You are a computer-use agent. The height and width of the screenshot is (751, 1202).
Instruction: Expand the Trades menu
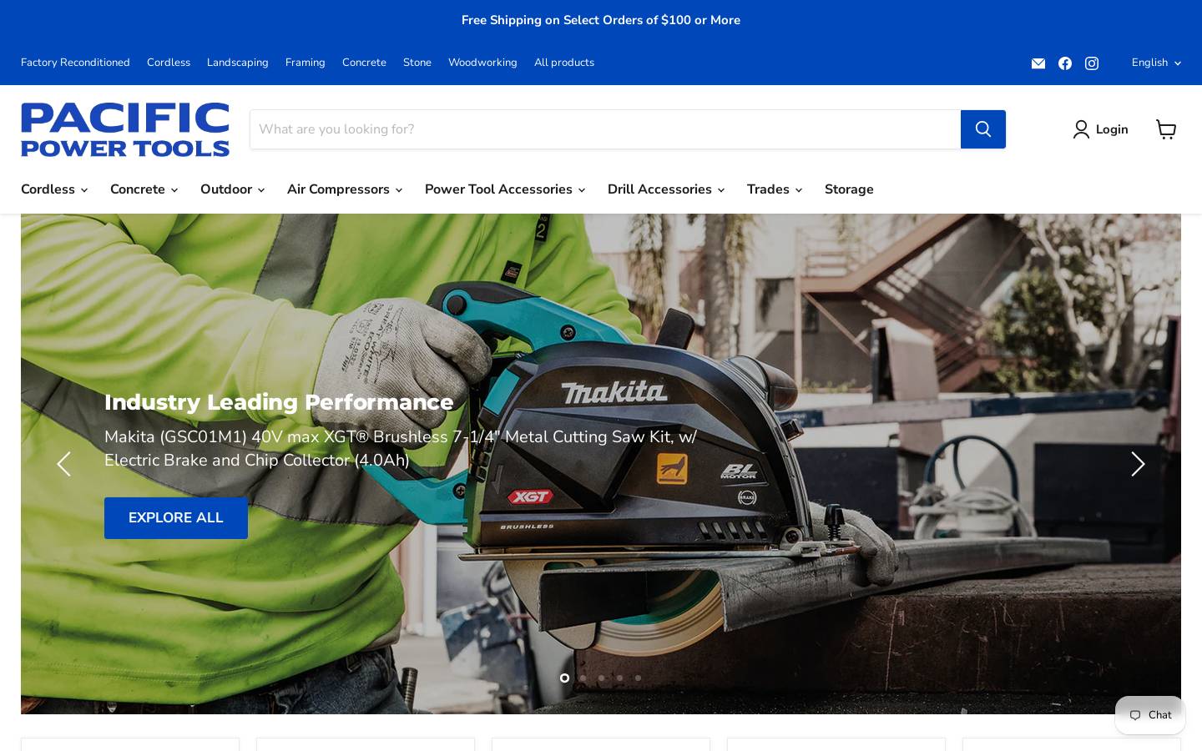(775, 189)
